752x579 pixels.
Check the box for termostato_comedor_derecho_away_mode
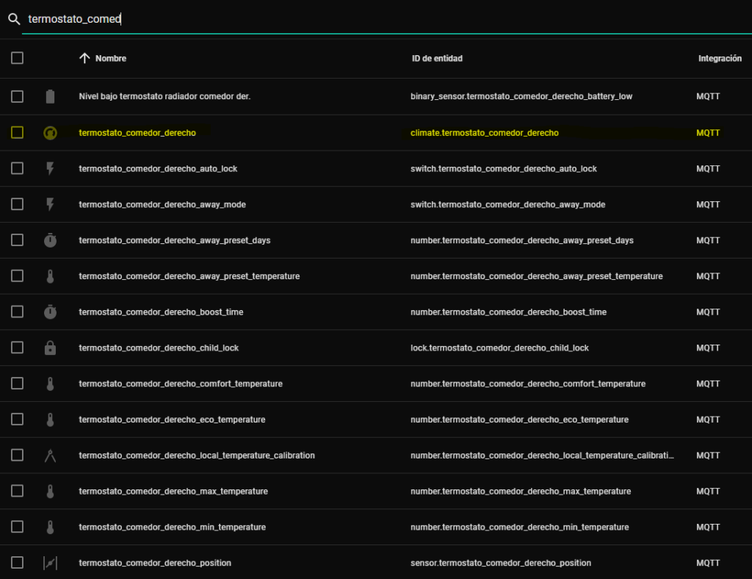coord(18,204)
